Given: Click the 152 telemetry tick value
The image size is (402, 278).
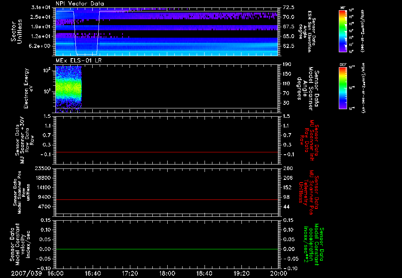Looking at the screenshot, I should point(288,187).
